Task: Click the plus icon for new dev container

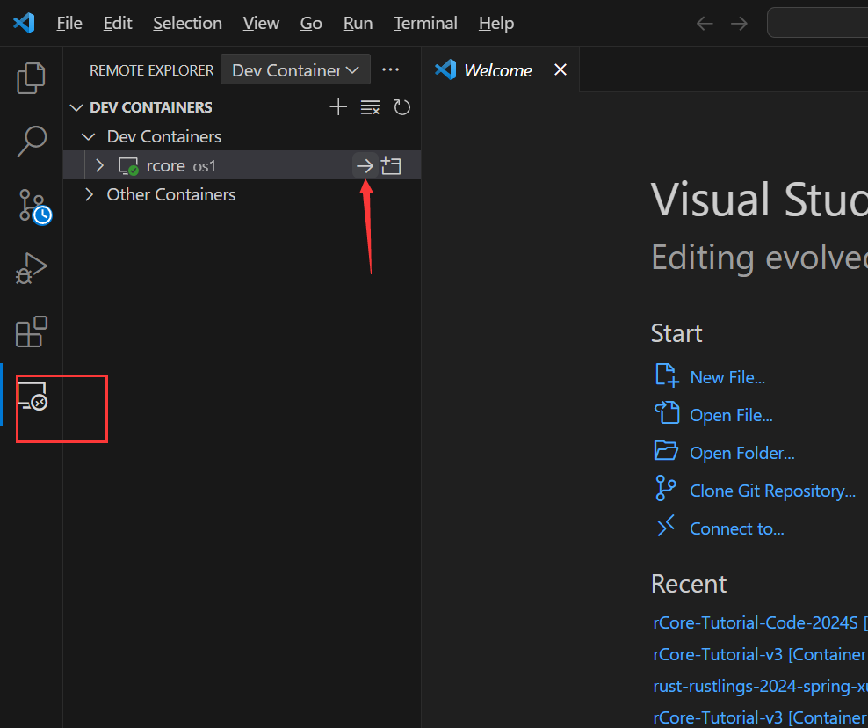Action: click(x=338, y=107)
